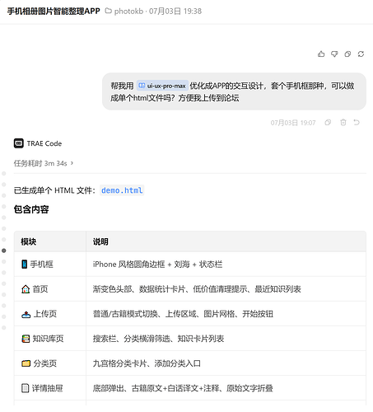
Task: Copy the response with top copy icon
Action: pyautogui.click(x=347, y=54)
